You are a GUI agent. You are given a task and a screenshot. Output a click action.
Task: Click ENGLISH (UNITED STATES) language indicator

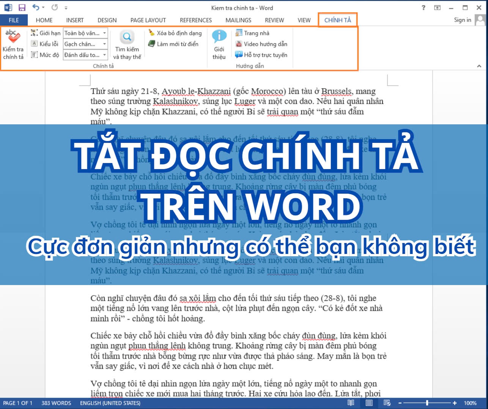click(x=110, y=403)
